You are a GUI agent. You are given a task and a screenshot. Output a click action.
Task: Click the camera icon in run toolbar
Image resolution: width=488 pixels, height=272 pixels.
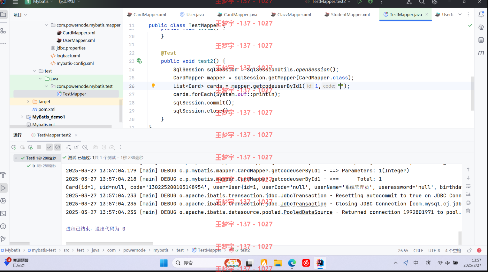(x=95, y=147)
